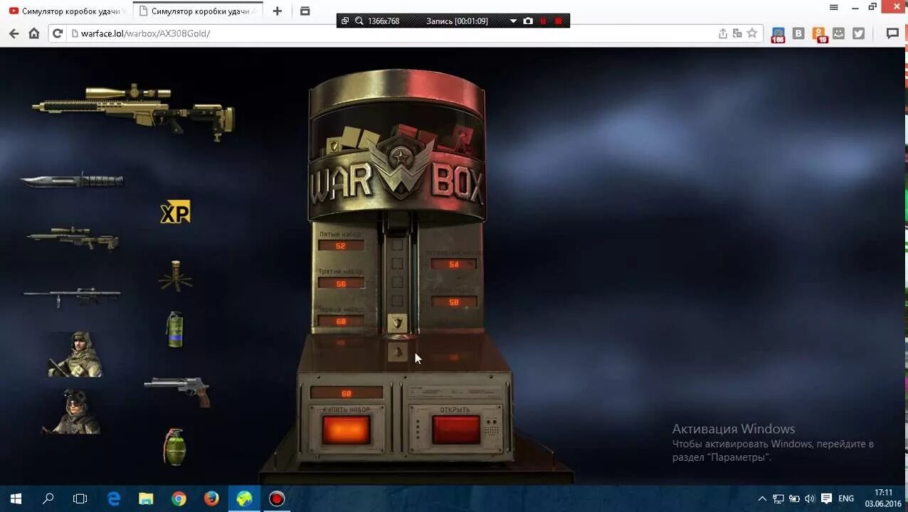Switch to the first YouTube Симулятор коробок tab
Image resolution: width=908 pixels, height=512 pixels.
(x=67, y=11)
